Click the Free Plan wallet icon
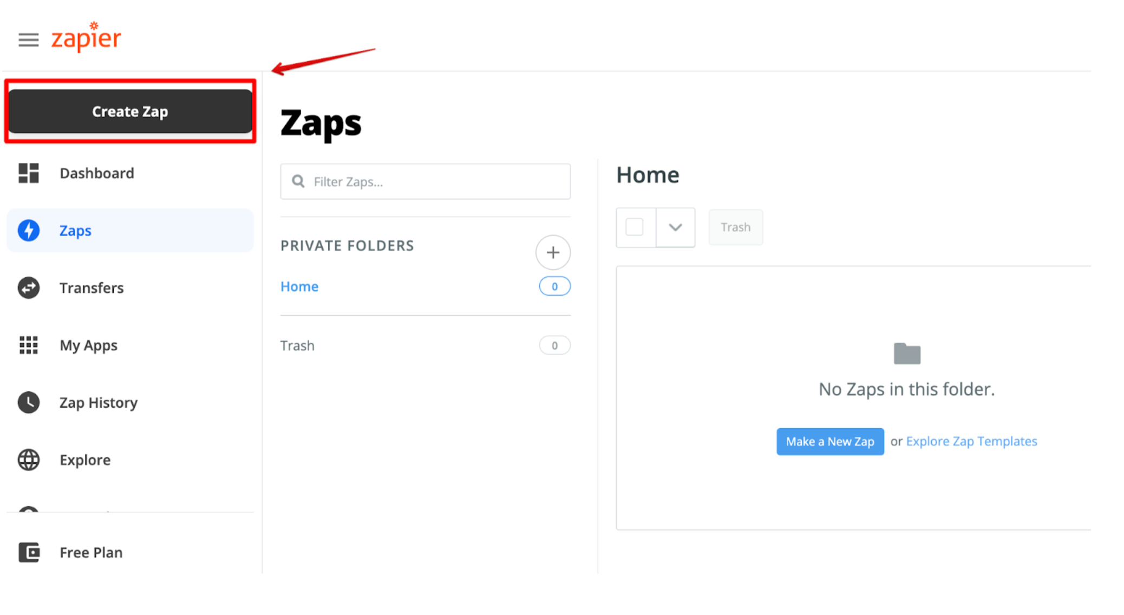The width and height of the screenshot is (1124, 615). (x=29, y=553)
